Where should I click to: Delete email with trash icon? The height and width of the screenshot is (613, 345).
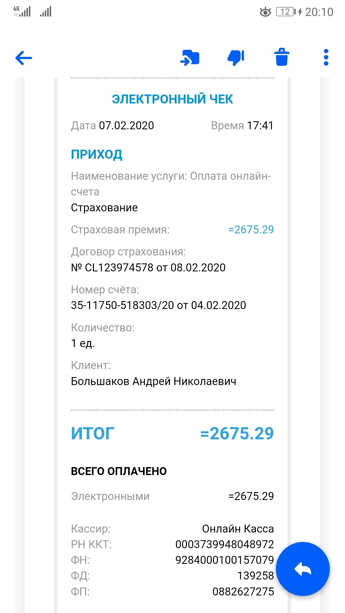point(282,57)
